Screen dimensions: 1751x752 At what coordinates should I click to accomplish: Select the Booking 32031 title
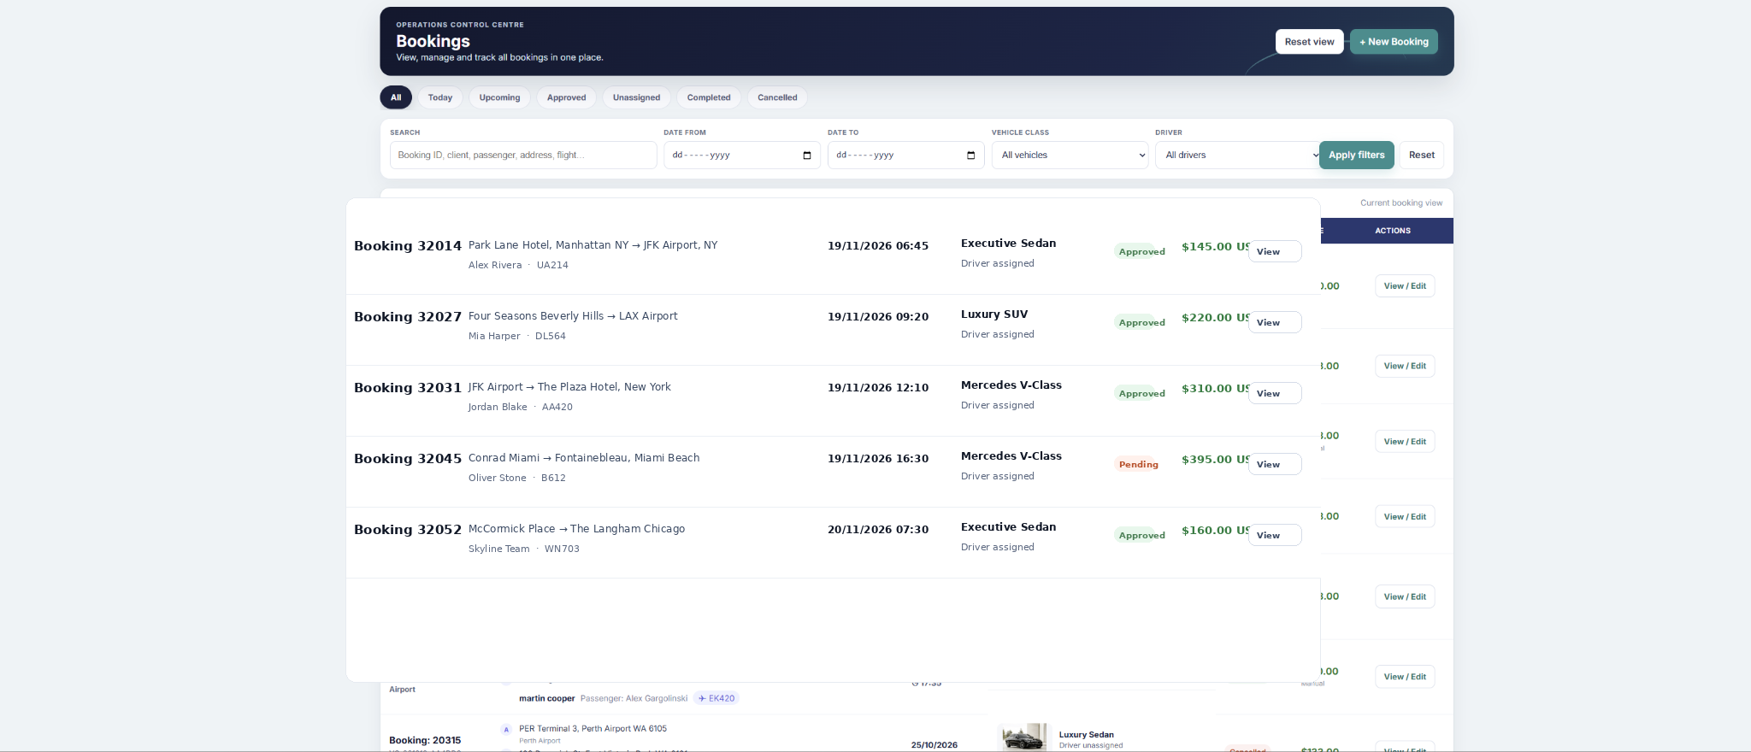pos(408,388)
